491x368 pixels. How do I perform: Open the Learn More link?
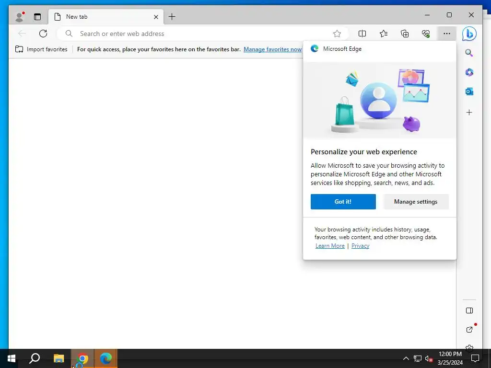click(x=330, y=246)
